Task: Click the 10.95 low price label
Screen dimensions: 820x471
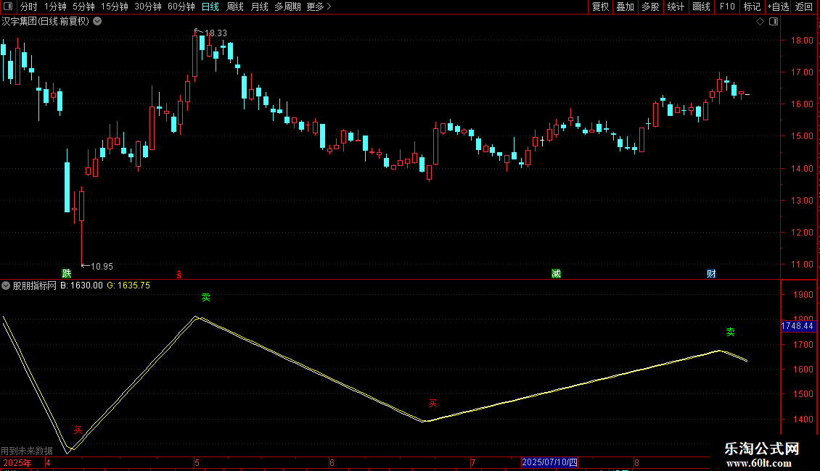Action: click(102, 267)
